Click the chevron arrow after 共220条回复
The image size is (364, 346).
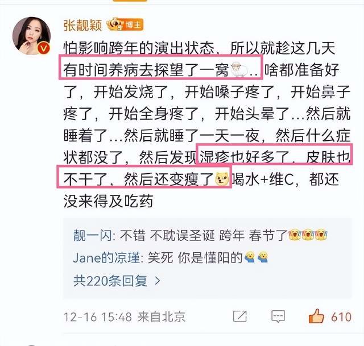[158, 281]
